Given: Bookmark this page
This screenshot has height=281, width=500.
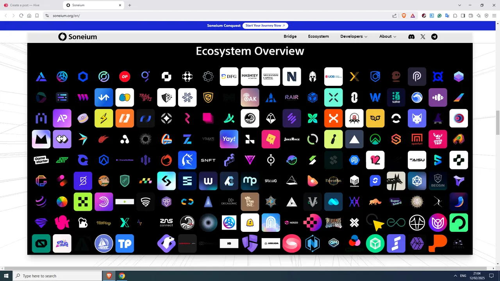Looking at the screenshot, I should click(37, 16).
